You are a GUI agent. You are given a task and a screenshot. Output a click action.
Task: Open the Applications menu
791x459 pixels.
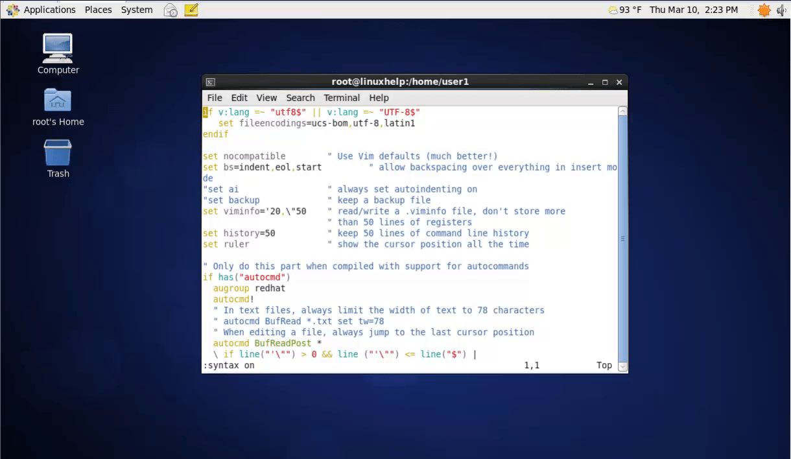click(x=49, y=10)
